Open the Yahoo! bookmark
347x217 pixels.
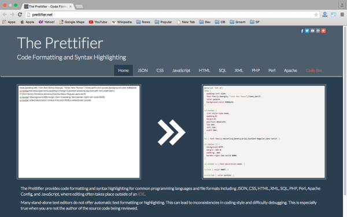[x=46, y=22]
